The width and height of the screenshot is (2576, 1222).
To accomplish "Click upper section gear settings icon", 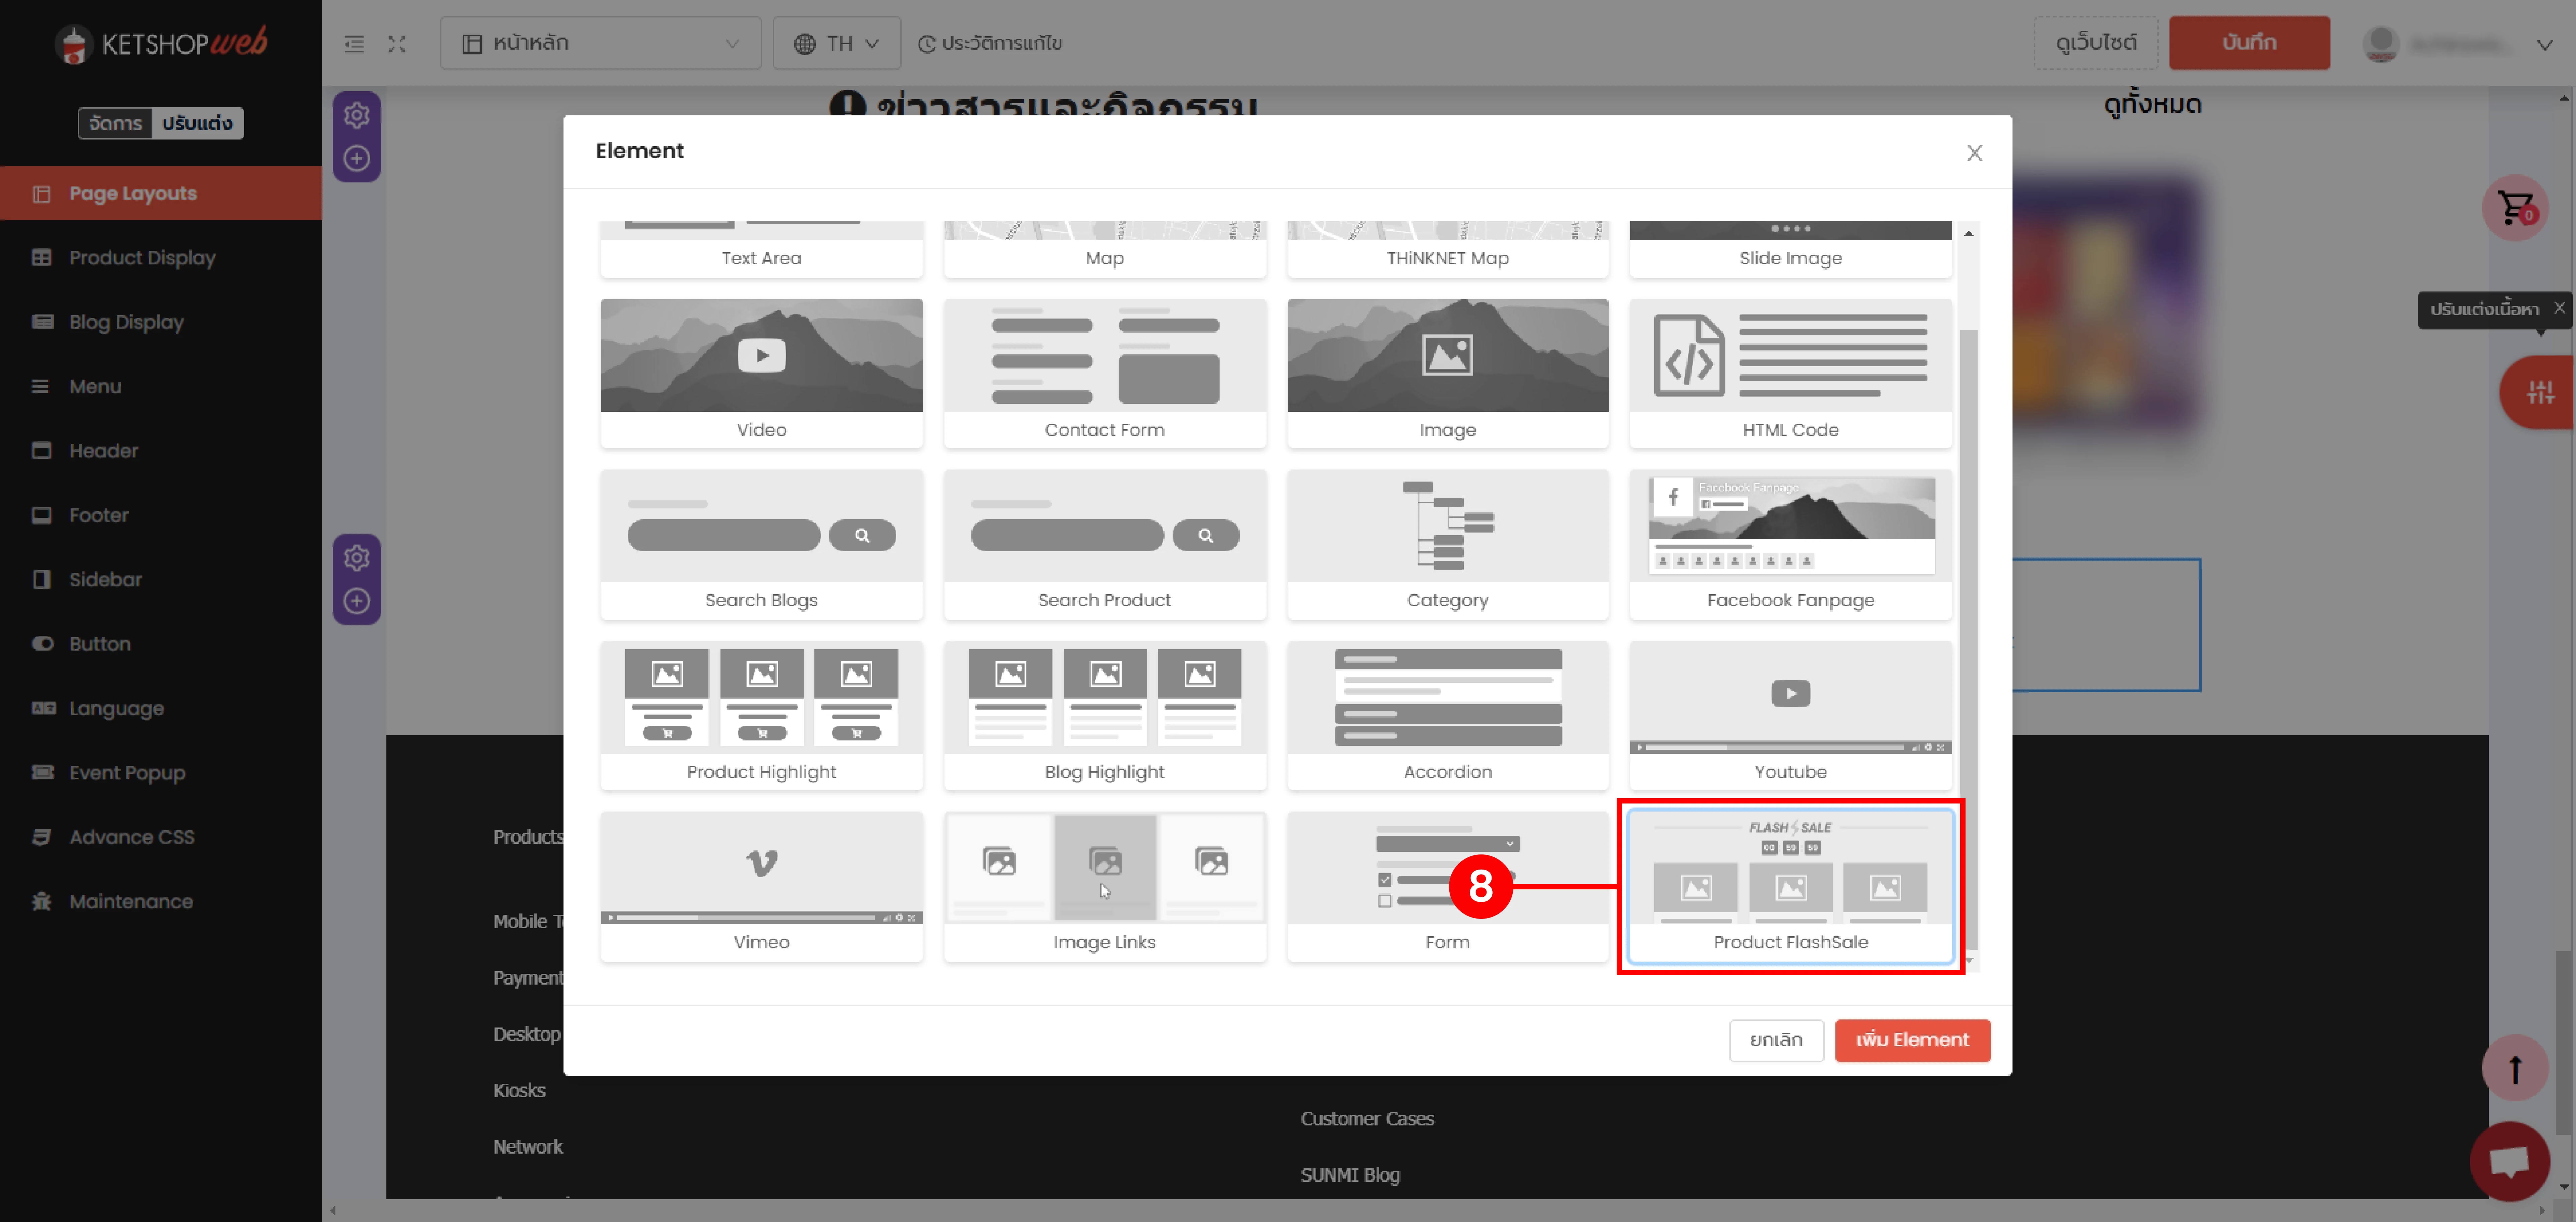I will (357, 115).
